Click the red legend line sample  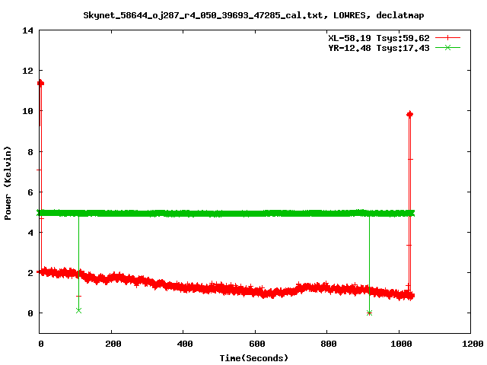[447, 38]
